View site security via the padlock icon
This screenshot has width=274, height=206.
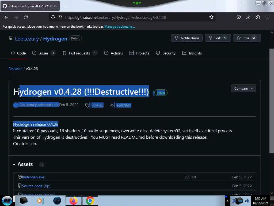(x=60, y=17)
